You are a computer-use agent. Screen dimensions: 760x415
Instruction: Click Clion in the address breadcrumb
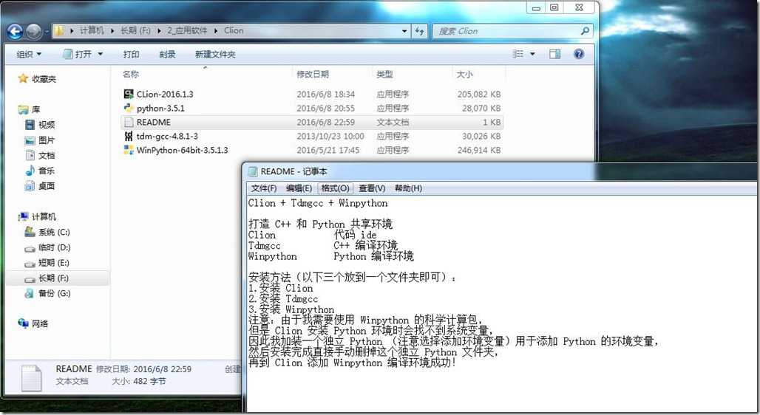tap(234, 30)
